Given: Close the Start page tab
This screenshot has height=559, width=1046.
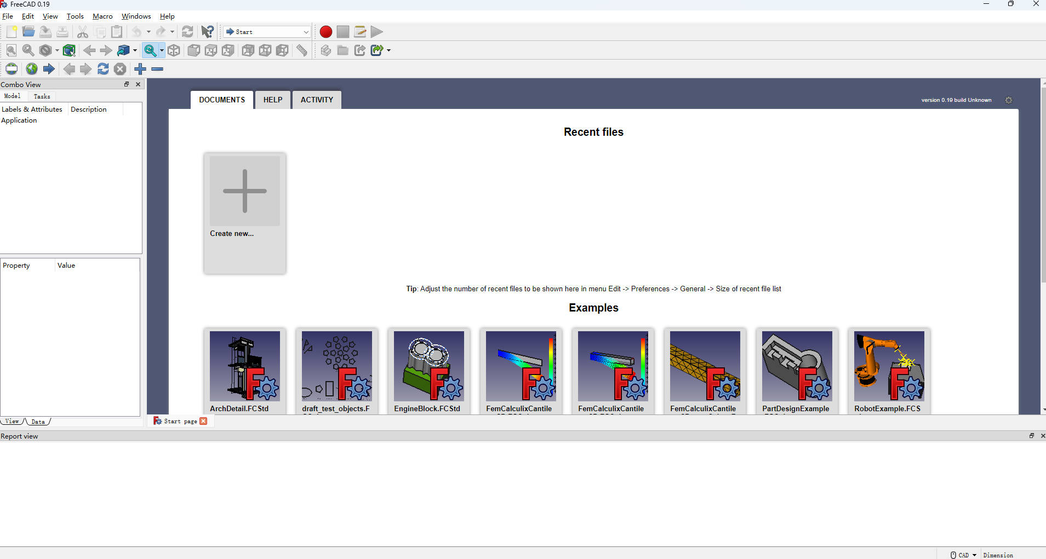Looking at the screenshot, I should coord(203,421).
